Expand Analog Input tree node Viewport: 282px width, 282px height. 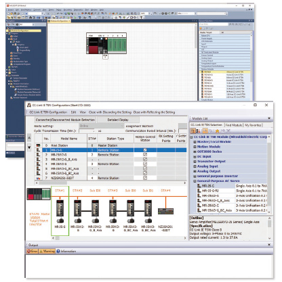tap(195, 166)
